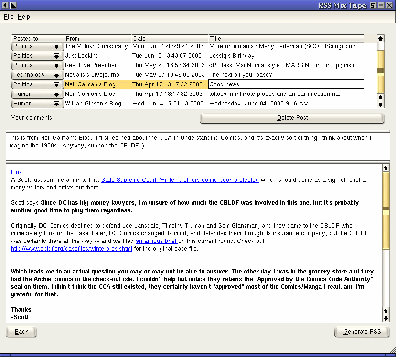Sort list by Date column header
The width and height of the screenshot is (396, 357).
click(170, 39)
